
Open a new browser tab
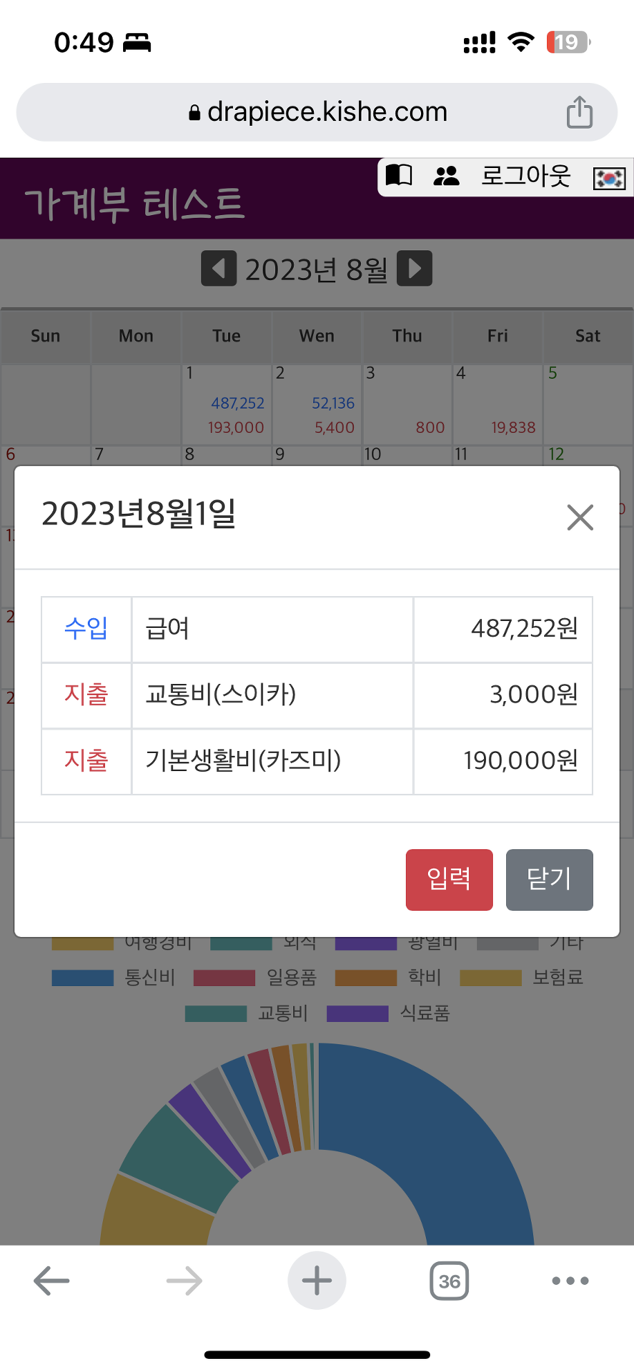pos(317,1281)
